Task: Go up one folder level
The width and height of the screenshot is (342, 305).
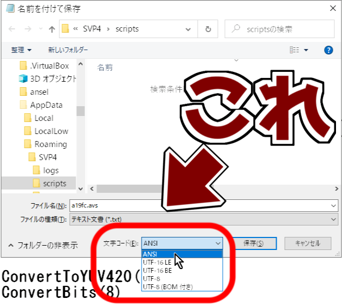Action: pos(52,29)
